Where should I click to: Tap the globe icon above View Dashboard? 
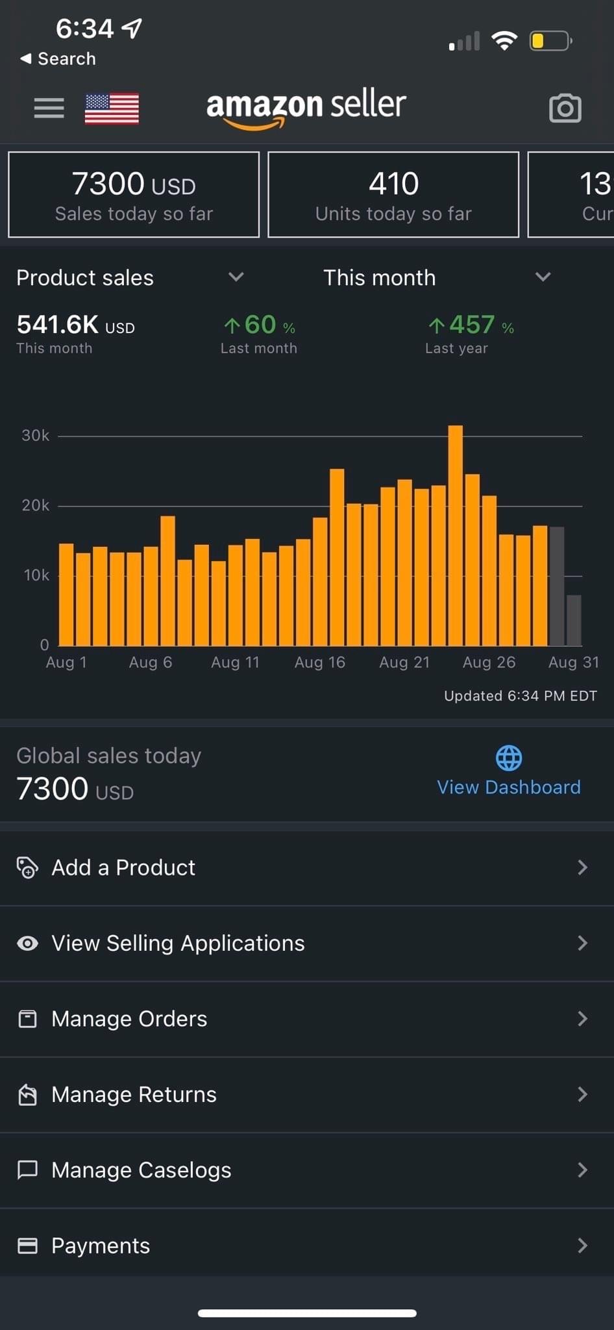click(508, 757)
